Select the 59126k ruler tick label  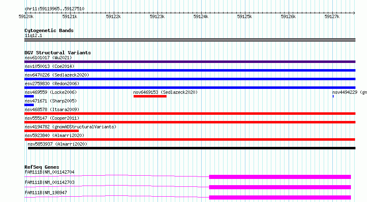point(288,16)
